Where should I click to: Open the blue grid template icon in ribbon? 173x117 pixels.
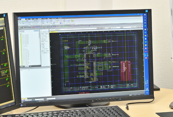coord(61,23)
